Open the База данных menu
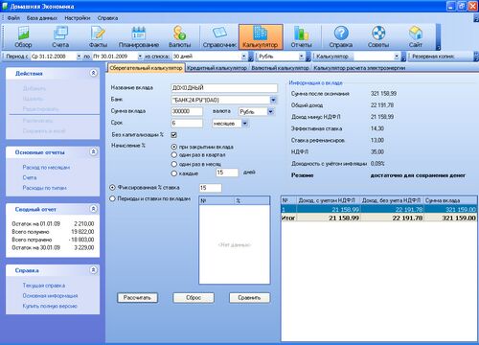The width and height of the screenshot is (479, 345). click(42, 18)
